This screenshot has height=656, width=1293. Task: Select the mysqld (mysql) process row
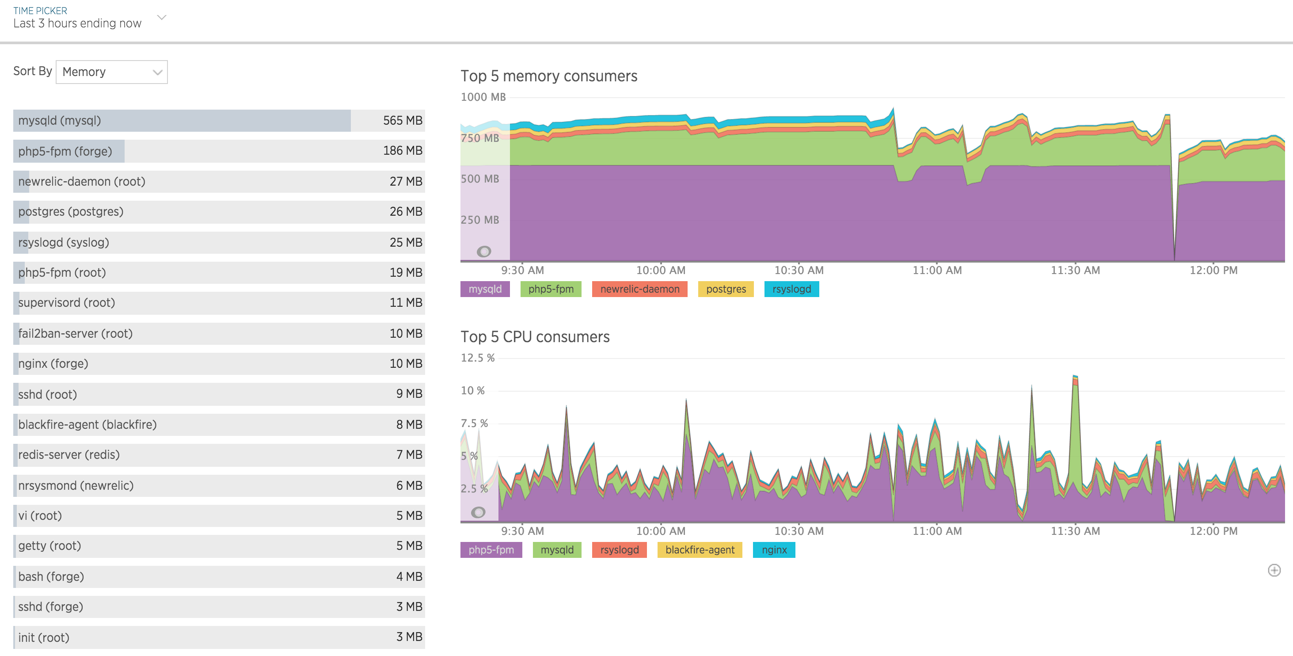[x=219, y=121]
